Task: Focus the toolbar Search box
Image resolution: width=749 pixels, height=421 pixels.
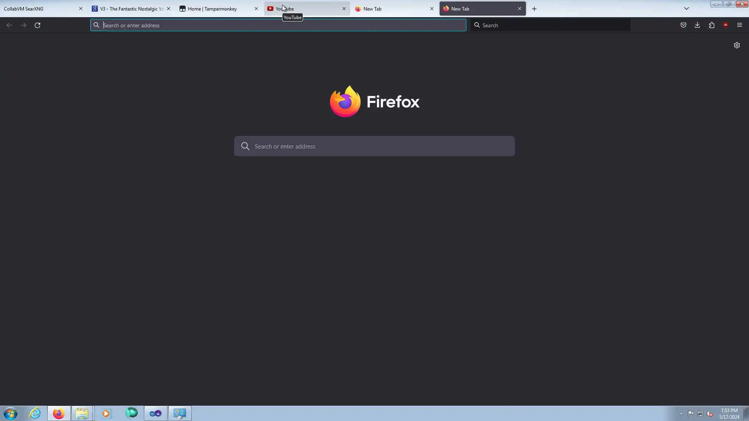Action: pos(550,25)
